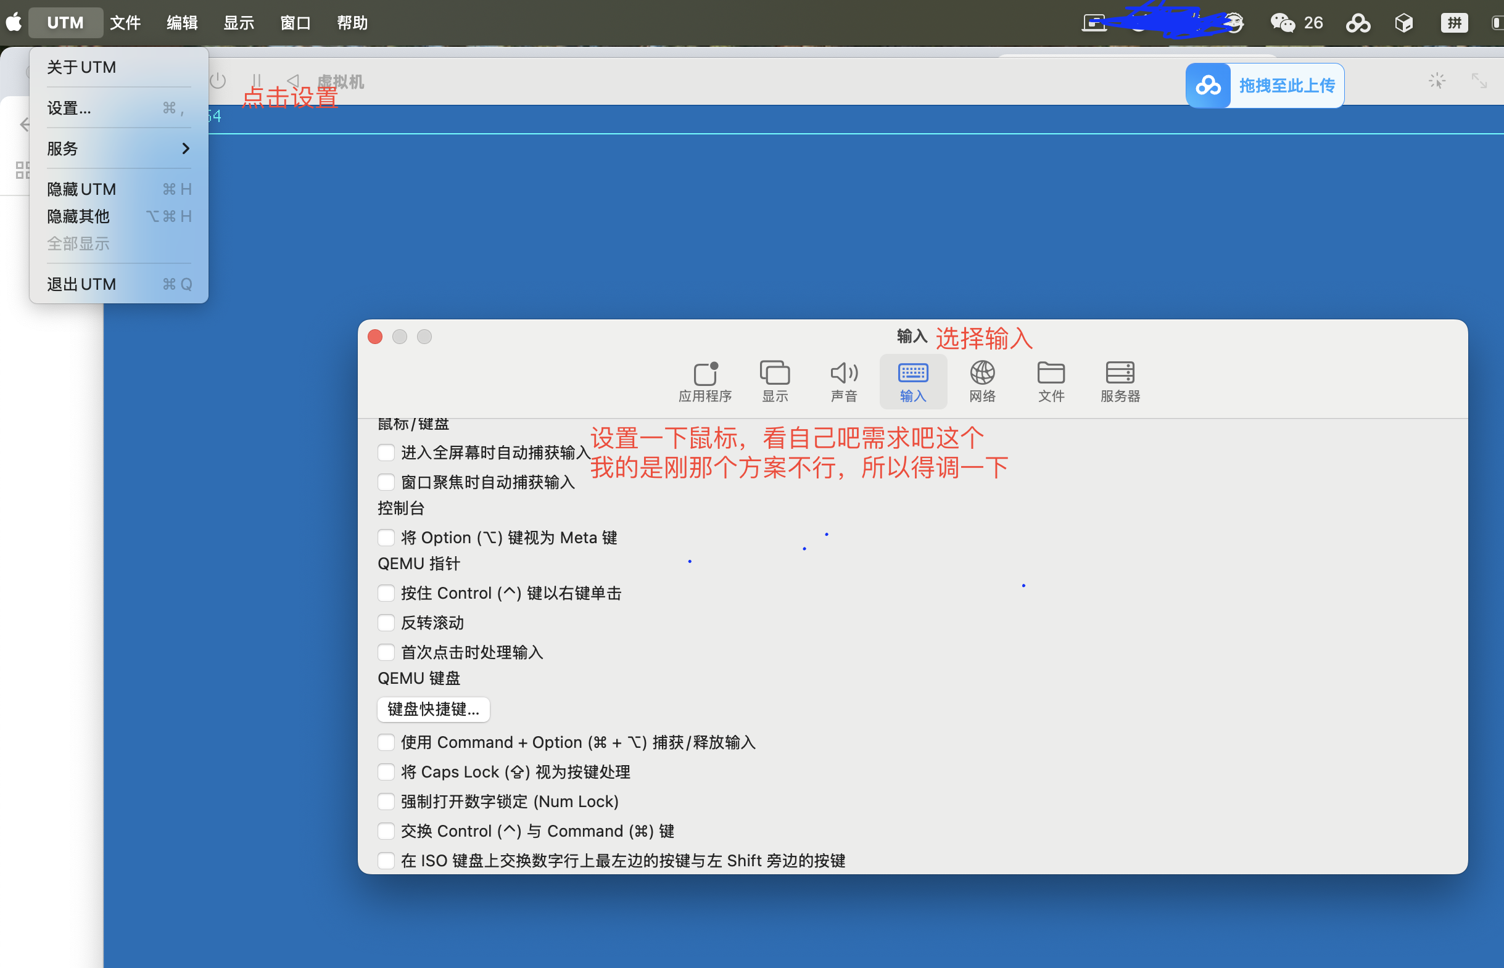The image size is (1504, 968).
Task: Click the expand-window arrows icon
Action: 1479,81
